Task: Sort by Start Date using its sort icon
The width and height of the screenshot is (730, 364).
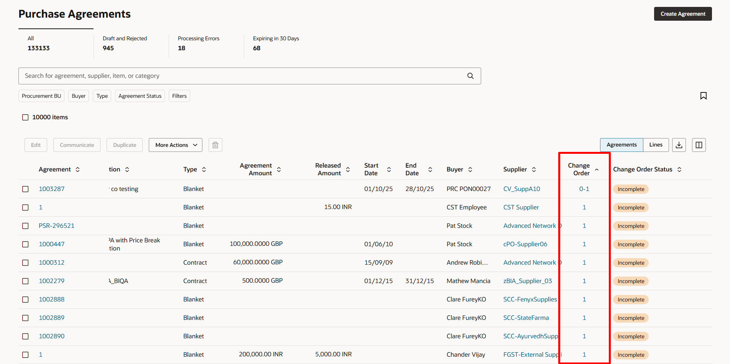Action: pos(389,169)
